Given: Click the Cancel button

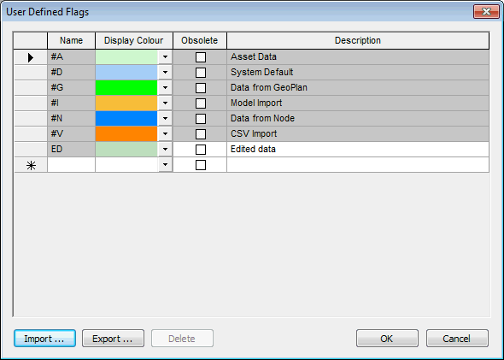Looking at the screenshot, I should click(457, 339).
